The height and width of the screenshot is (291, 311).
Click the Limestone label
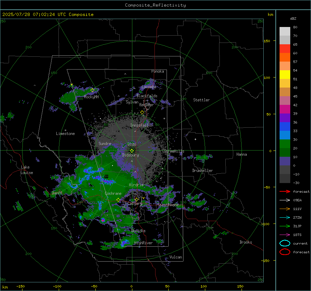65,134
